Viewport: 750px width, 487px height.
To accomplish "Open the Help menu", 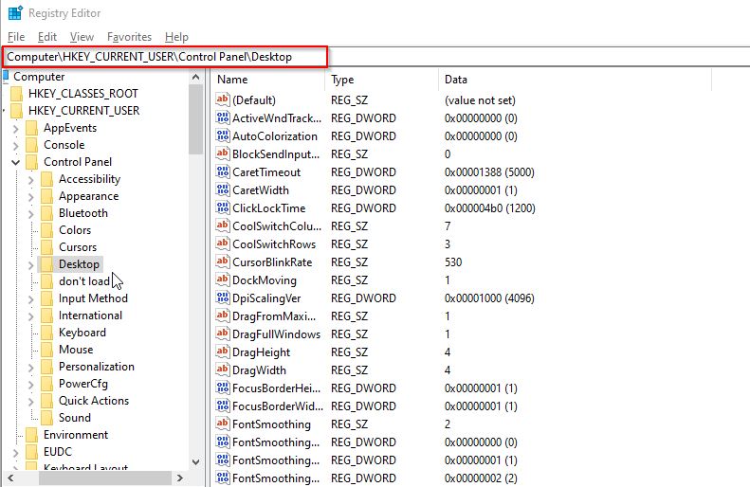I will coord(176,37).
